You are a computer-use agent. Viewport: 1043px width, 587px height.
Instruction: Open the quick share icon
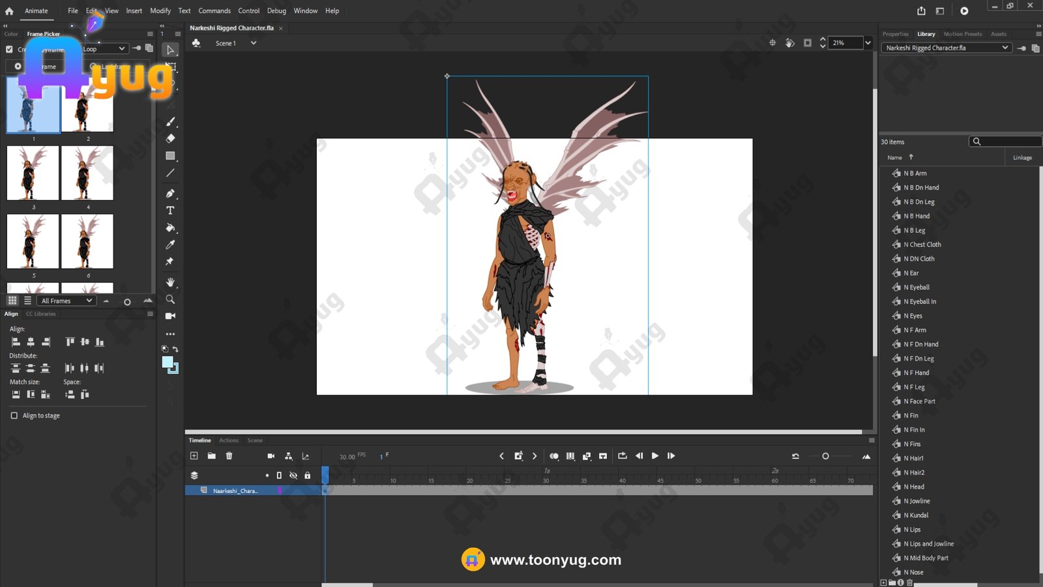tap(921, 11)
